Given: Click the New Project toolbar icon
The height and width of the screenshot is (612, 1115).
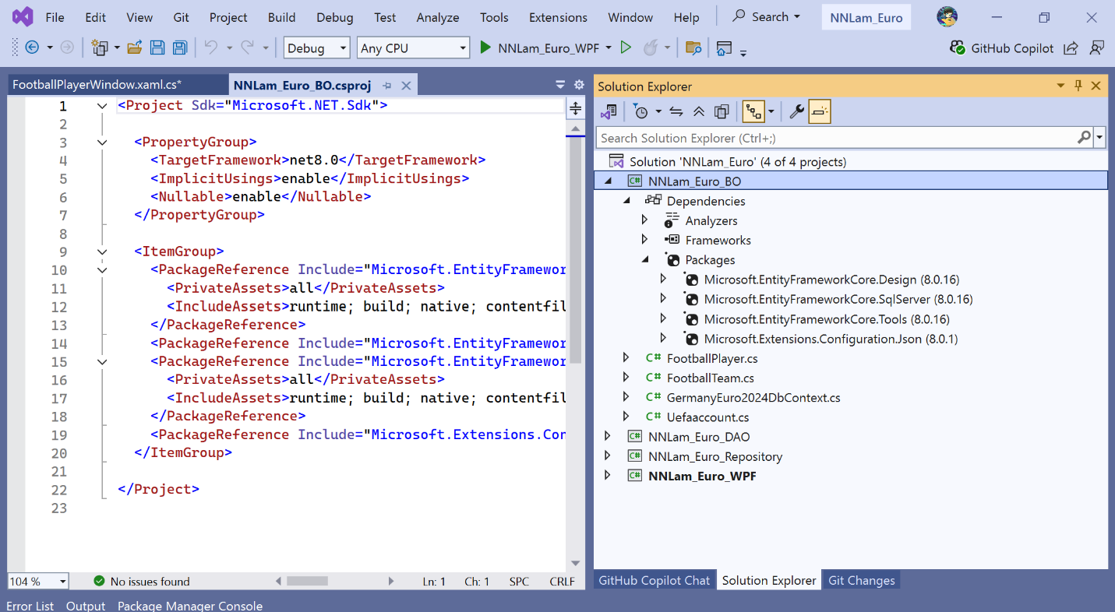Looking at the screenshot, I should (100, 47).
